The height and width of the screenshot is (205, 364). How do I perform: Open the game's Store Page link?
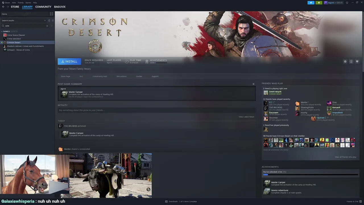pyautogui.click(x=65, y=76)
